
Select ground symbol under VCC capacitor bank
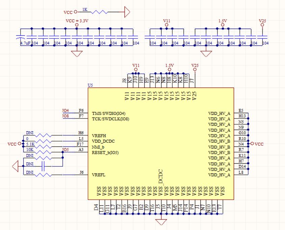point(77,54)
